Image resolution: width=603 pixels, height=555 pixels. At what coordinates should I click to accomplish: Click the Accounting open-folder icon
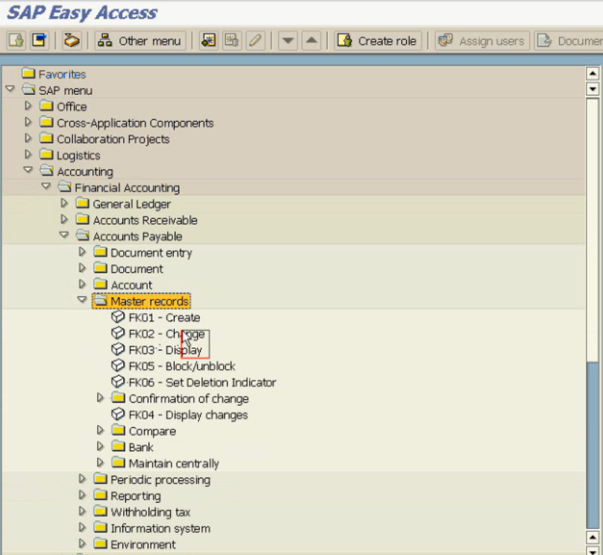tap(46, 170)
